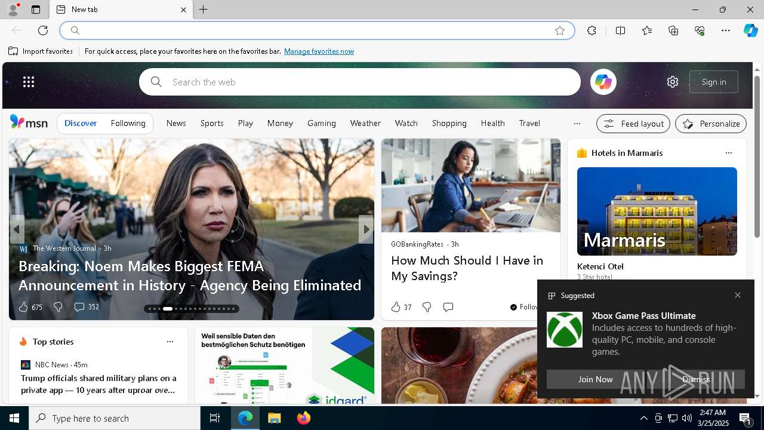Open File Explorer from taskbar
The height and width of the screenshot is (430, 764).
pos(275,418)
